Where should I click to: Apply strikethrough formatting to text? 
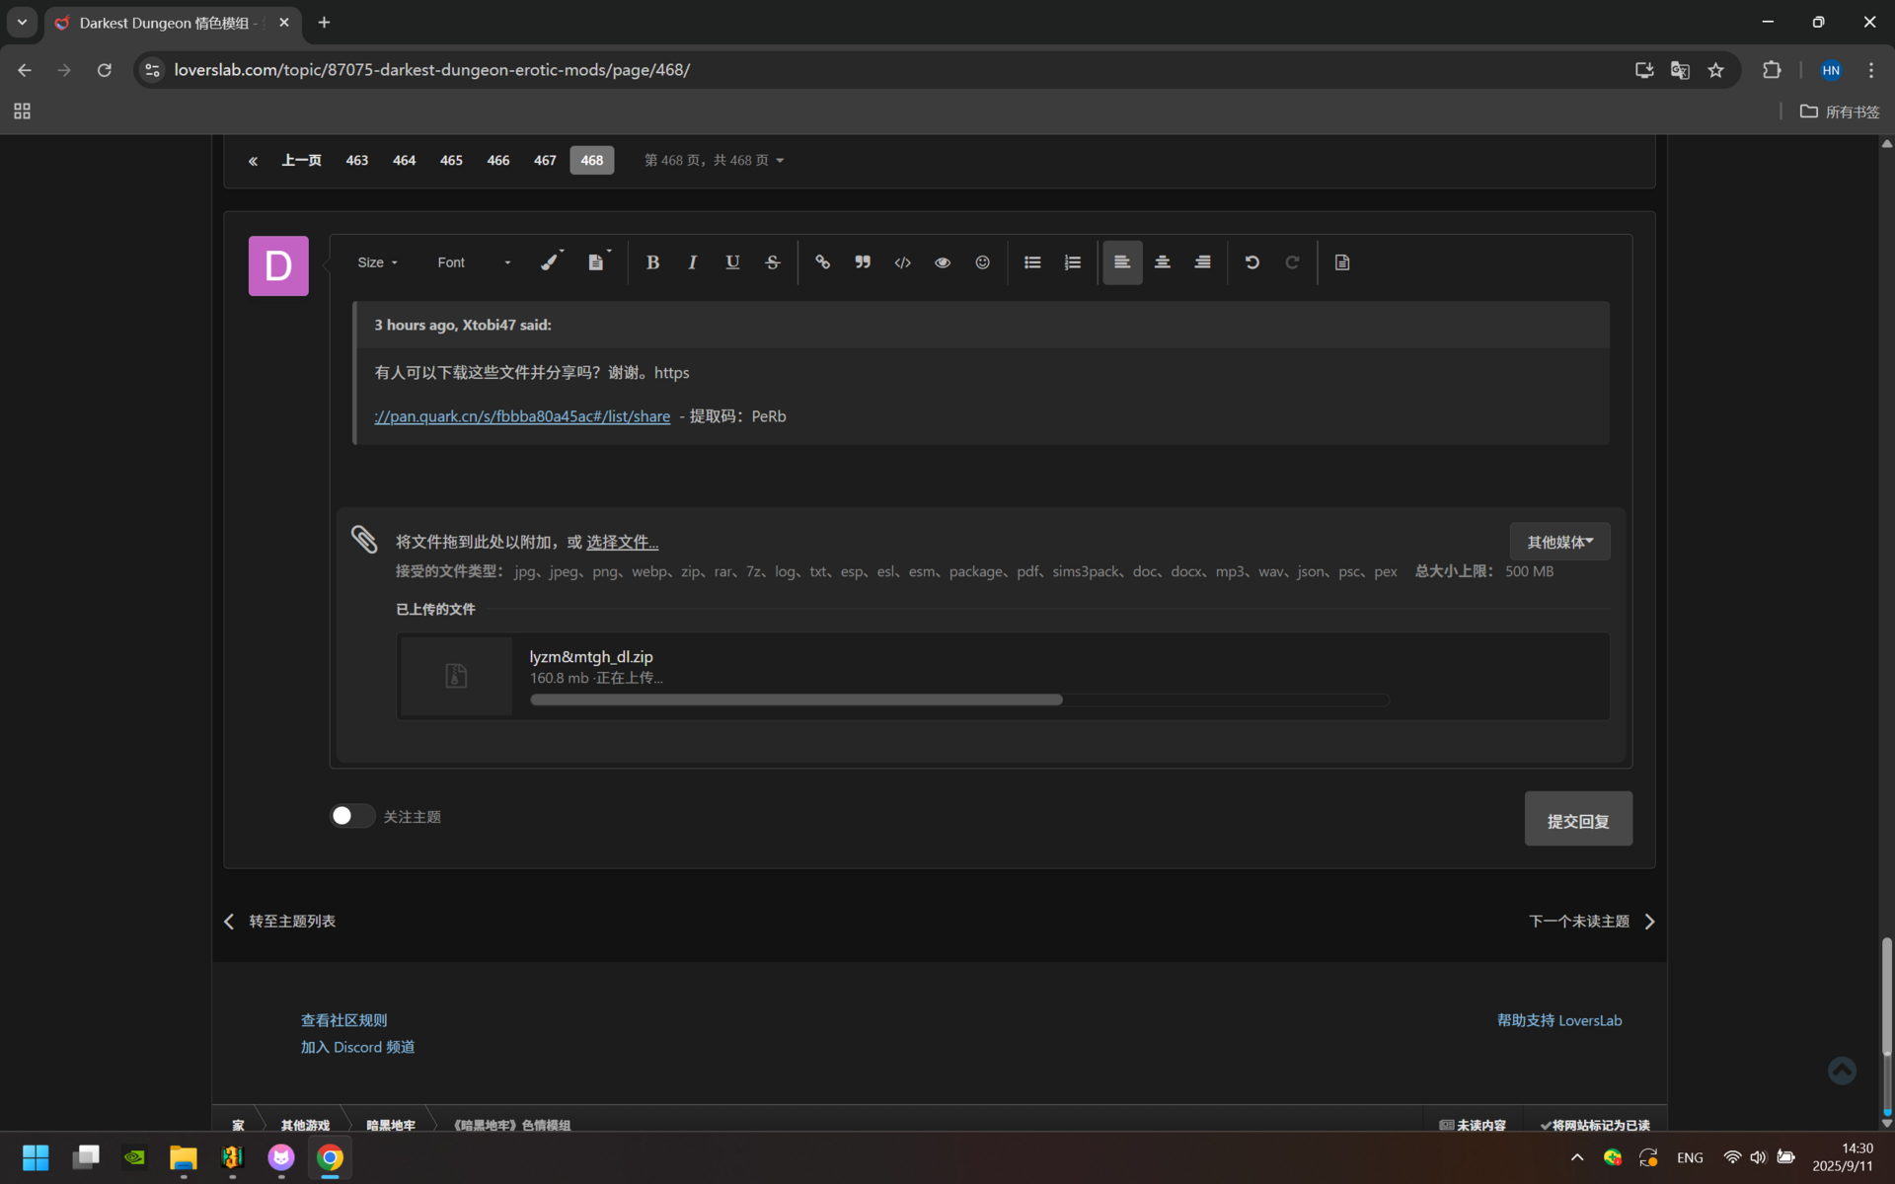coord(773,262)
